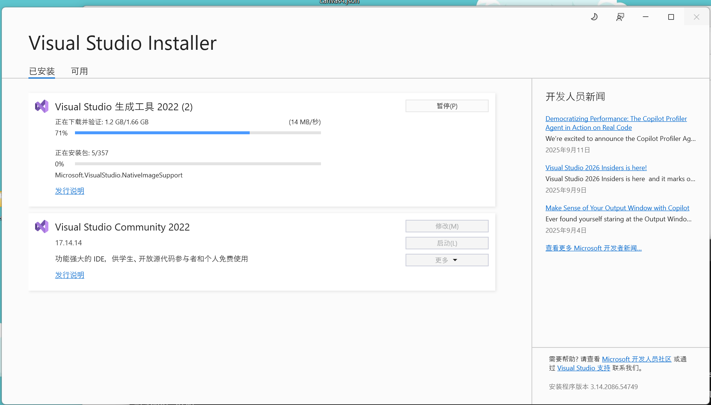Screen dimensions: 711x405
Task: Open 查看更多 Microsoft 开发者新闻 link
Action: click(x=593, y=248)
